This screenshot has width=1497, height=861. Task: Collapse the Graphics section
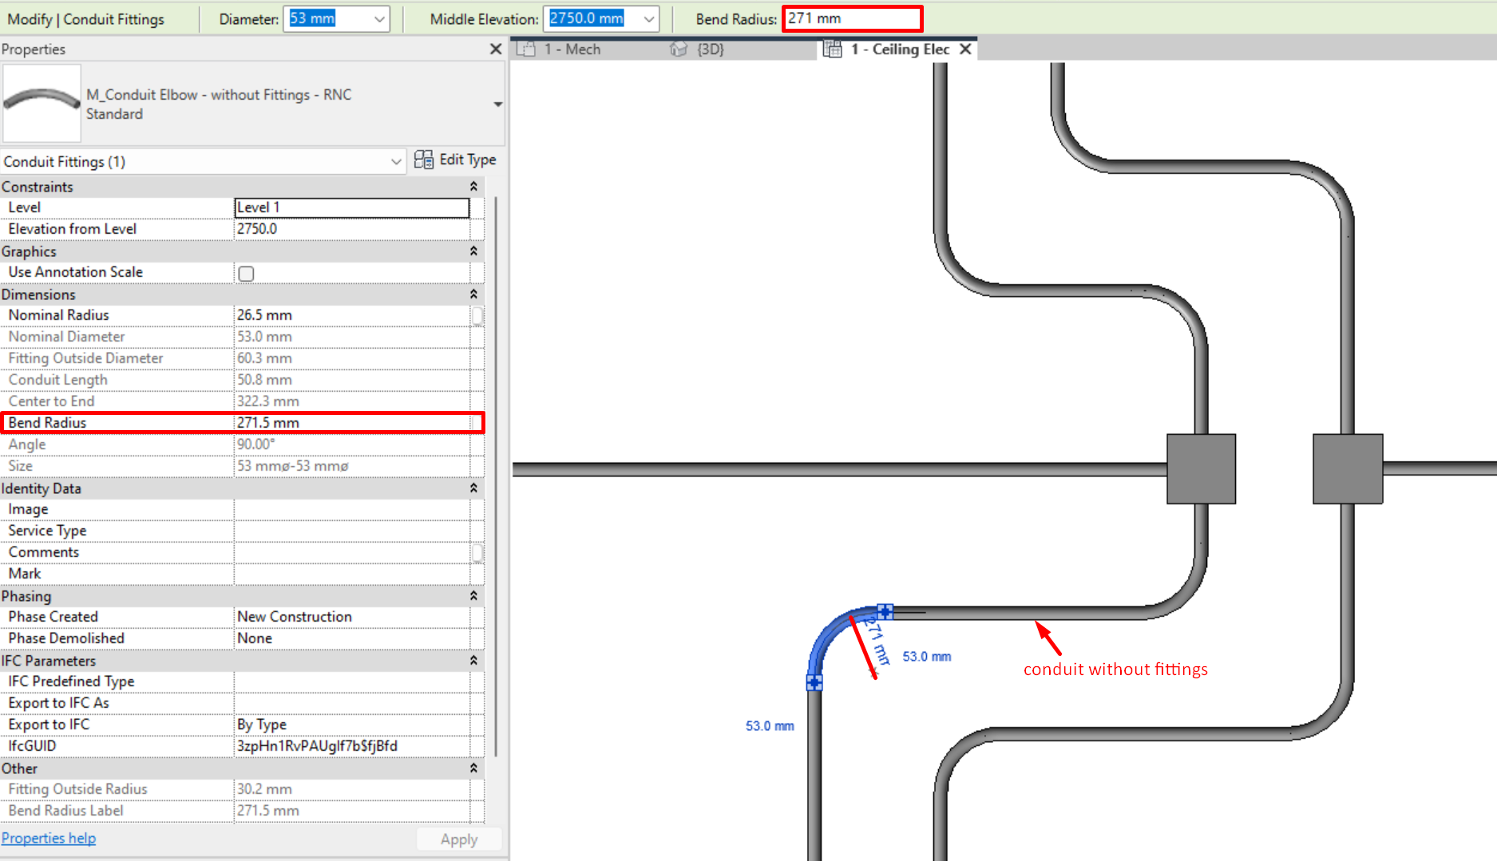473,251
